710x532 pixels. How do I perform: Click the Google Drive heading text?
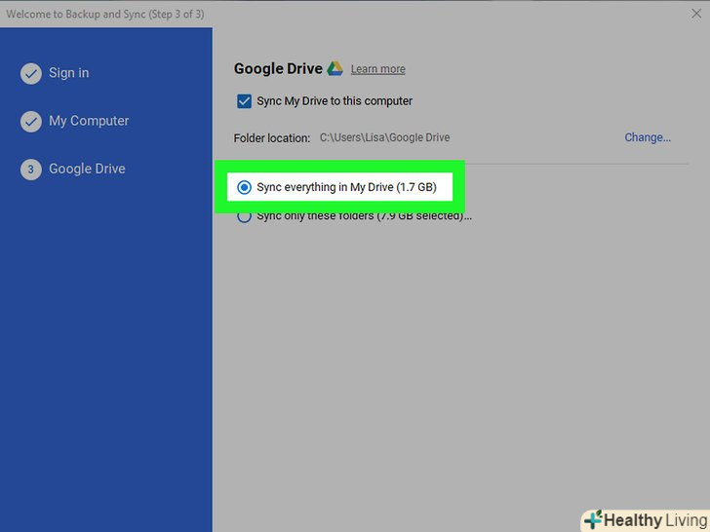point(278,69)
